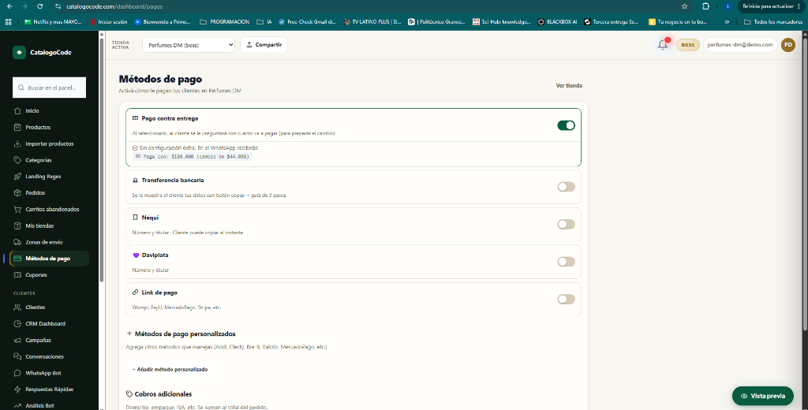Click the Wompi, PayU, MercadoPago, Stripe description
Image resolution: width=808 pixels, height=410 pixels.
coord(177,307)
